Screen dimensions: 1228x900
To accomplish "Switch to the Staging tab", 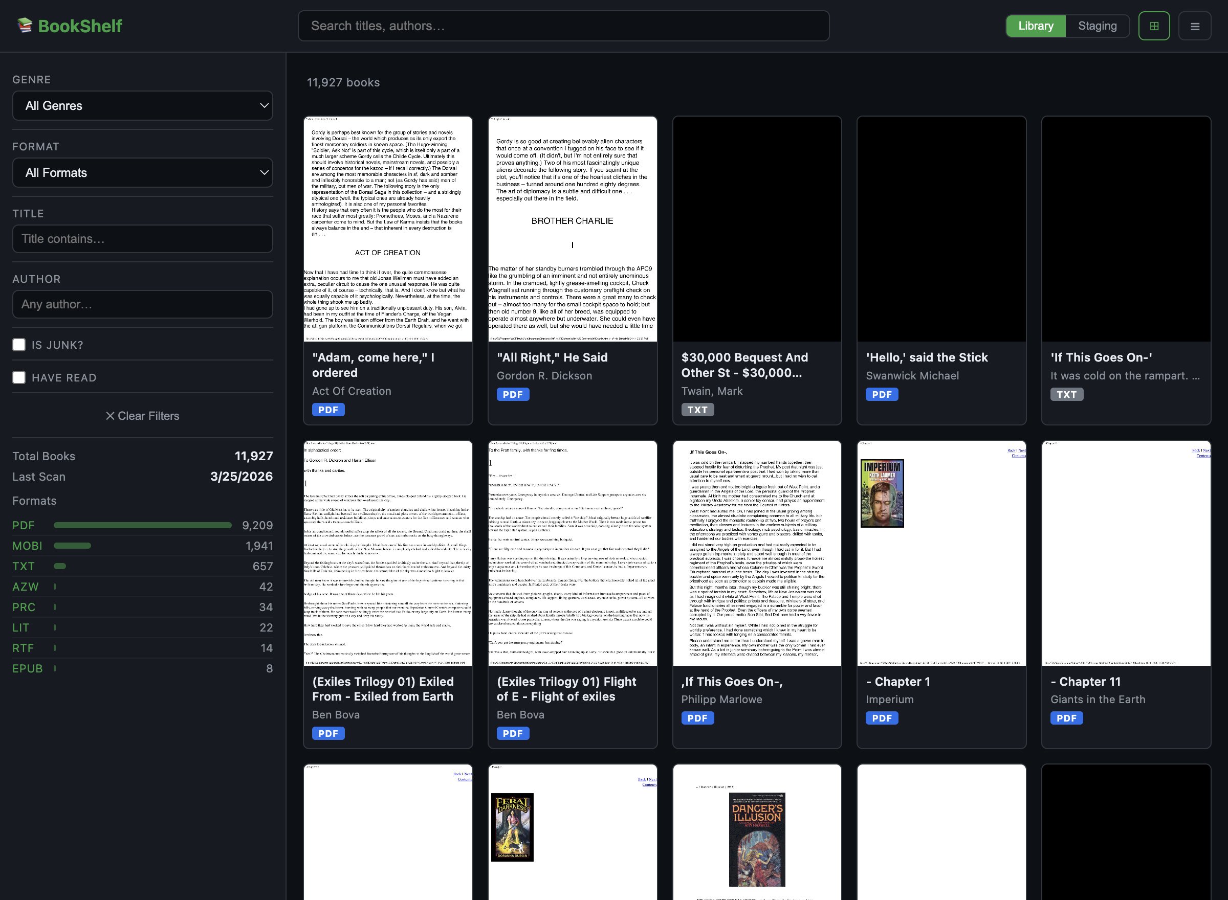I will tap(1097, 26).
